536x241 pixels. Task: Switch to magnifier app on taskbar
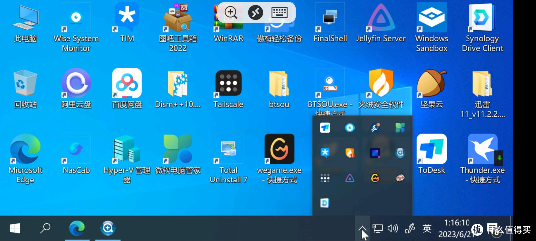pyautogui.click(x=108, y=228)
